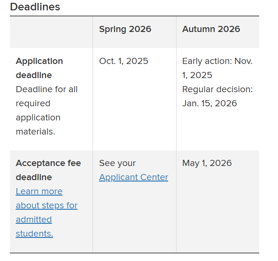This screenshot has width=278, height=261.
Task: Click the word 'materials.' in first row
Action: (36, 132)
